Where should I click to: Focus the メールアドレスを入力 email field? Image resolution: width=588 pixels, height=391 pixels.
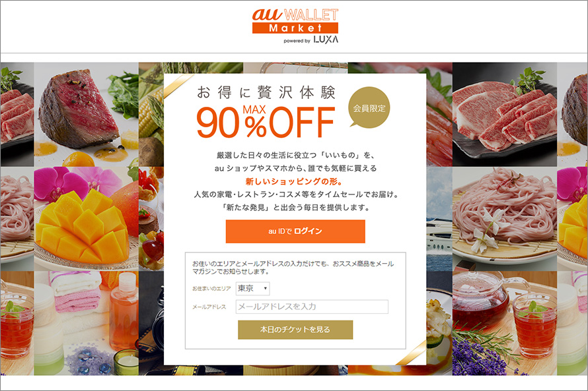(312, 307)
